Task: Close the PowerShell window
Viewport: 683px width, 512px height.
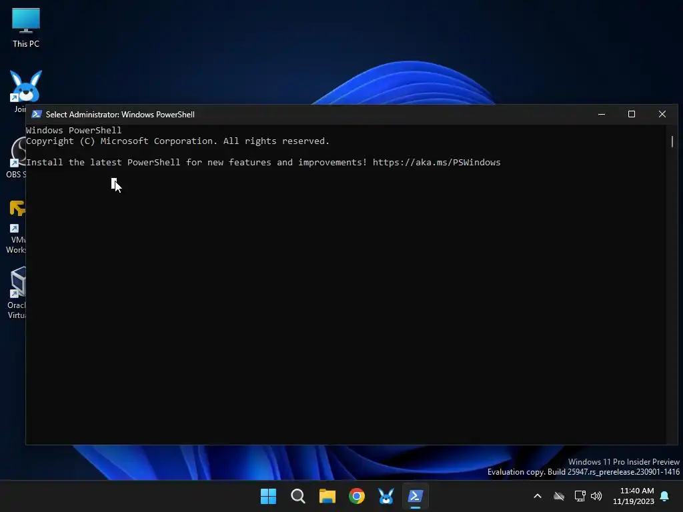Action: pos(662,114)
